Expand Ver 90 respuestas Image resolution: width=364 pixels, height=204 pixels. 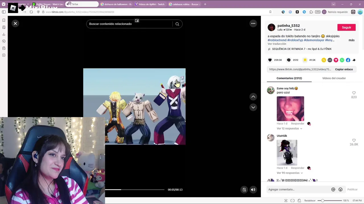(290, 173)
